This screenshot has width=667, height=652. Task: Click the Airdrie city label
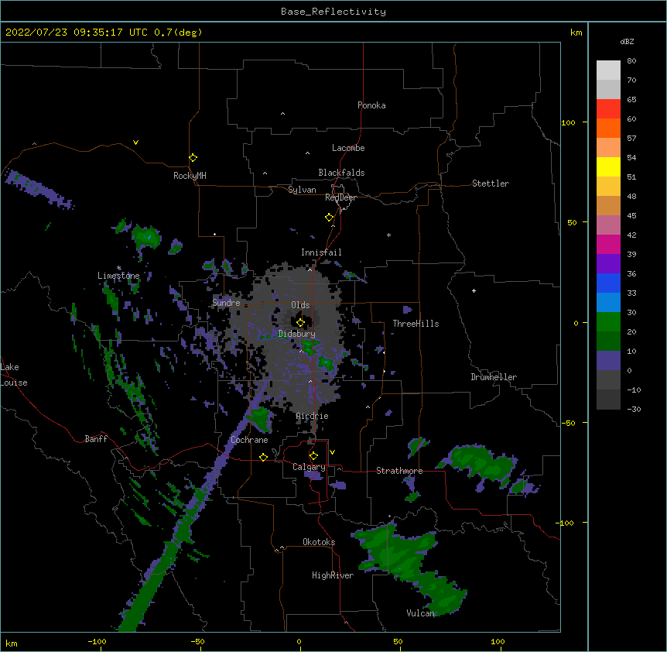pos(313,416)
